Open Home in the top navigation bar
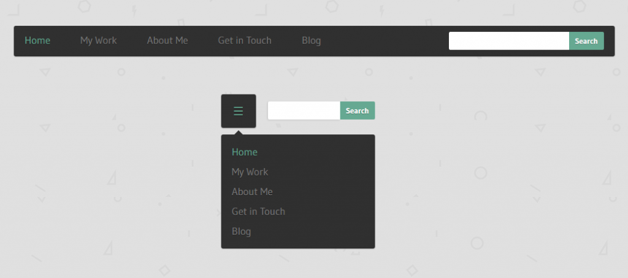The width and height of the screenshot is (628, 278). pyautogui.click(x=37, y=41)
